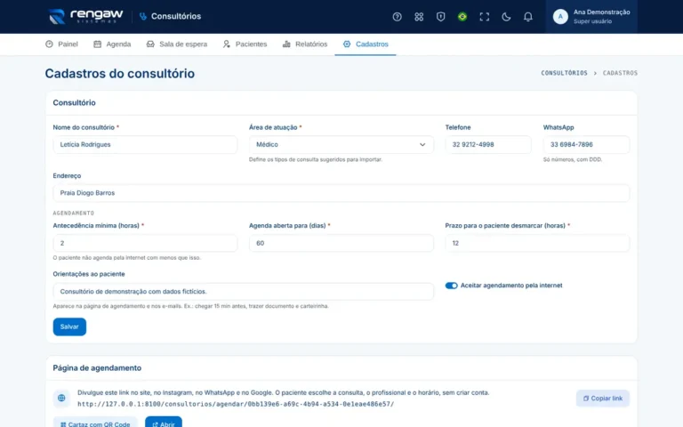683x427 pixels.
Task: Click the Página de agendamento heading
Action: point(97,367)
